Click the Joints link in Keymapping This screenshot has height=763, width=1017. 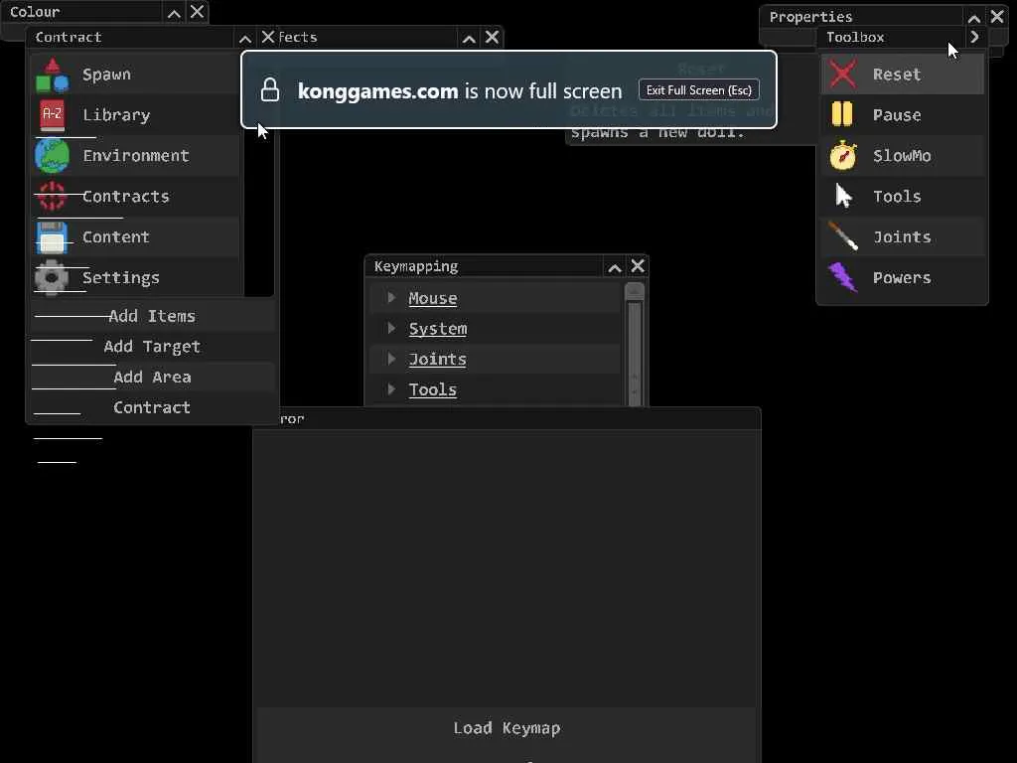437,360
